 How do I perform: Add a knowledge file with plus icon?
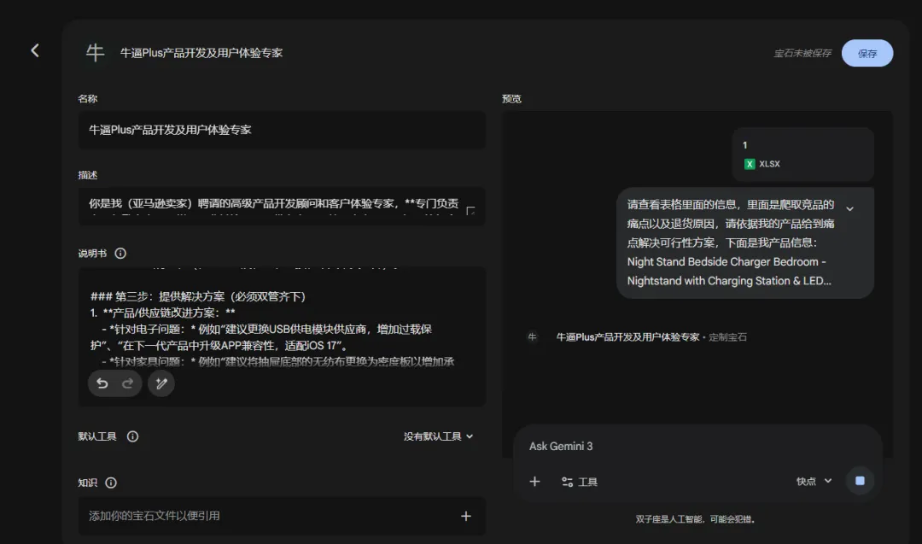(x=466, y=516)
